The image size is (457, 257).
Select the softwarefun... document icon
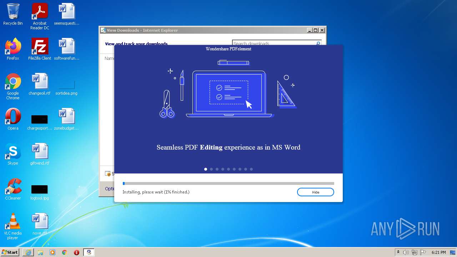click(x=67, y=49)
